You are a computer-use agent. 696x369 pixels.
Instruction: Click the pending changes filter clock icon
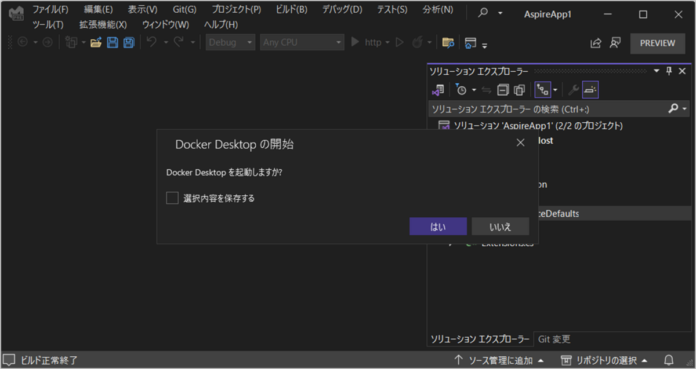click(461, 90)
